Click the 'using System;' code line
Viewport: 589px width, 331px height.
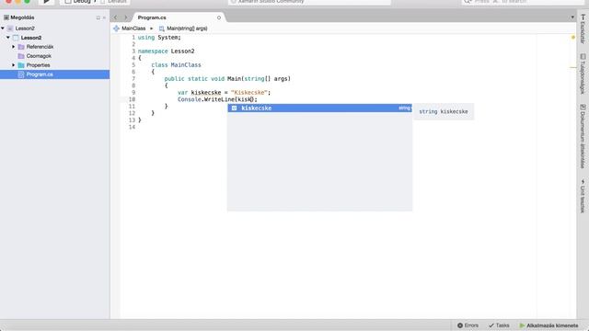(159, 38)
